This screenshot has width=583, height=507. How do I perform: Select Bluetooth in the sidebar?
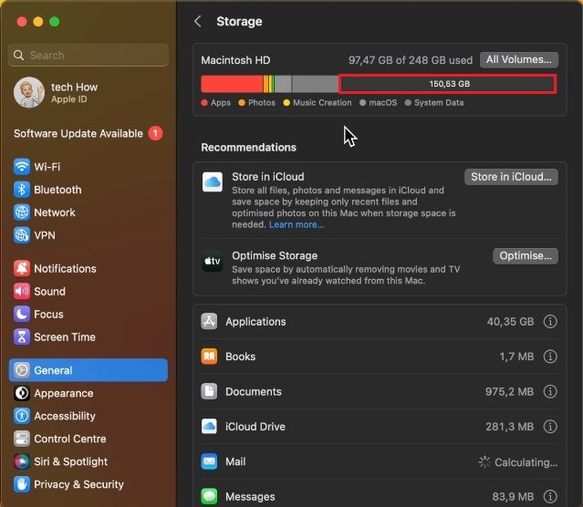57,190
